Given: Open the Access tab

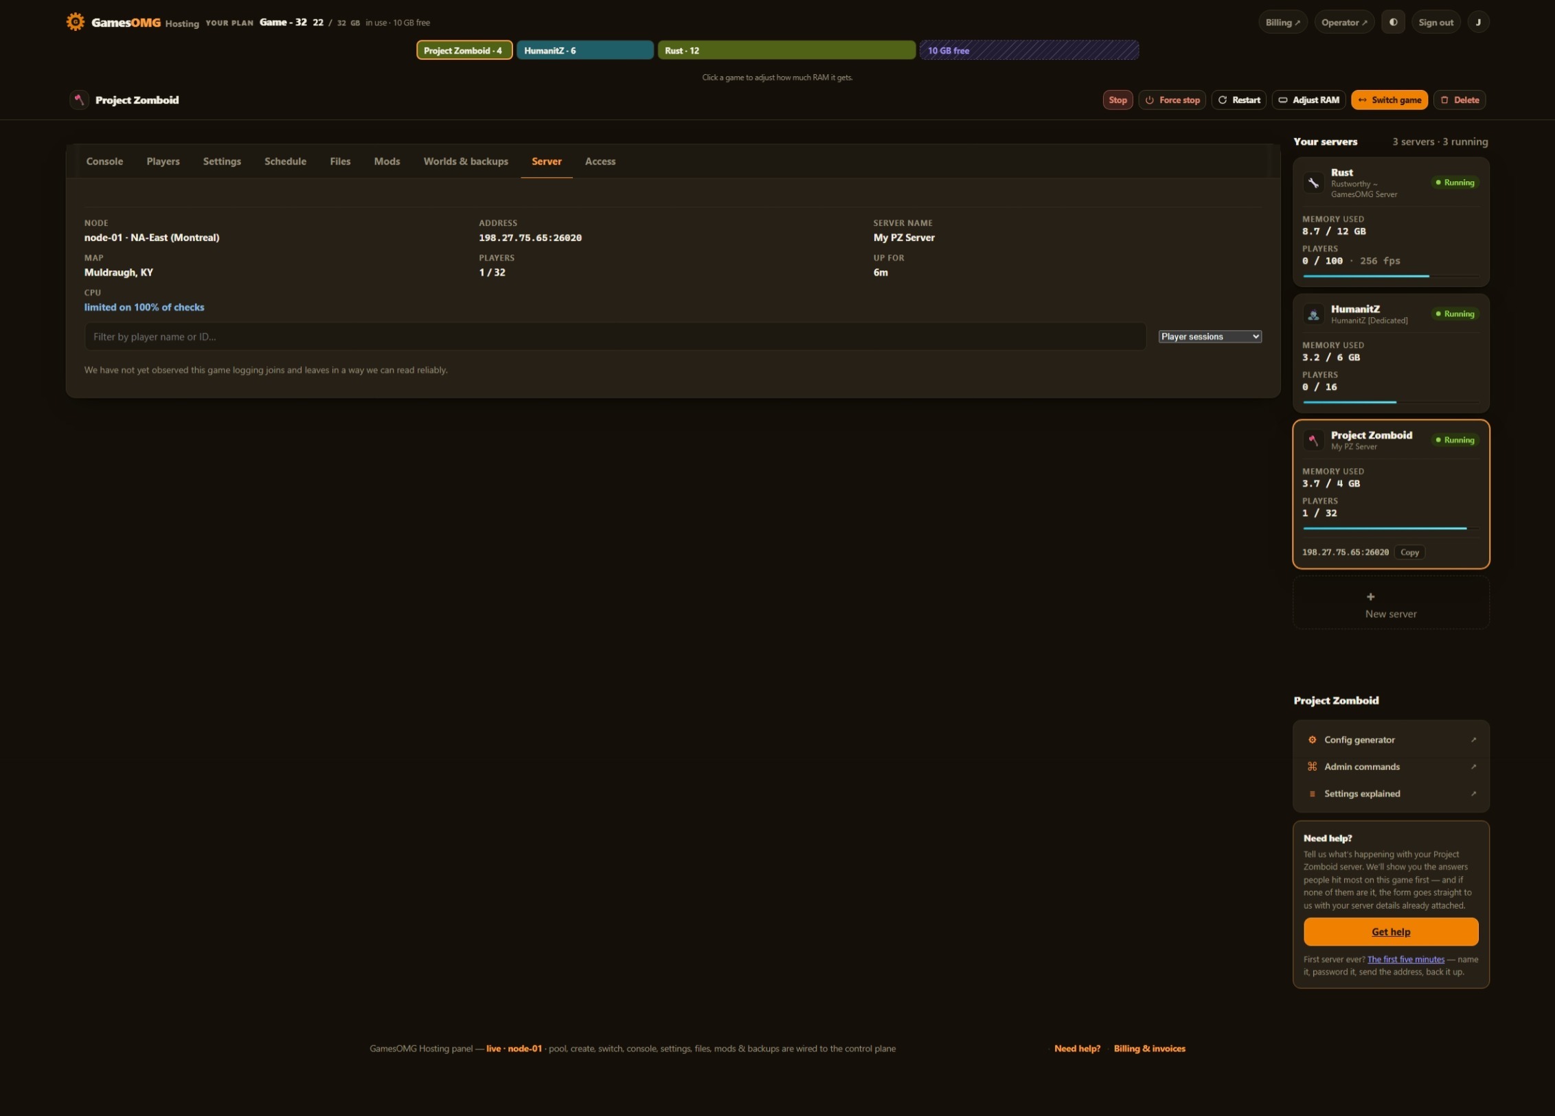Looking at the screenshot, I should [600, 161].
